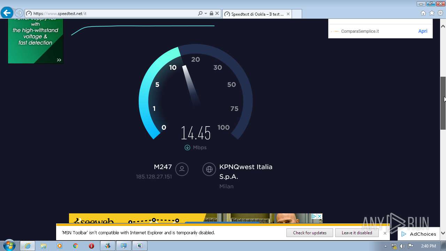Click the M247 provider name
446x251 pixels.
point(163,167)
